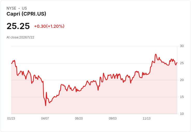
Task: Select the 06/20 date on the x-axis
Action: pyautogui.click(x=79, y=118)
